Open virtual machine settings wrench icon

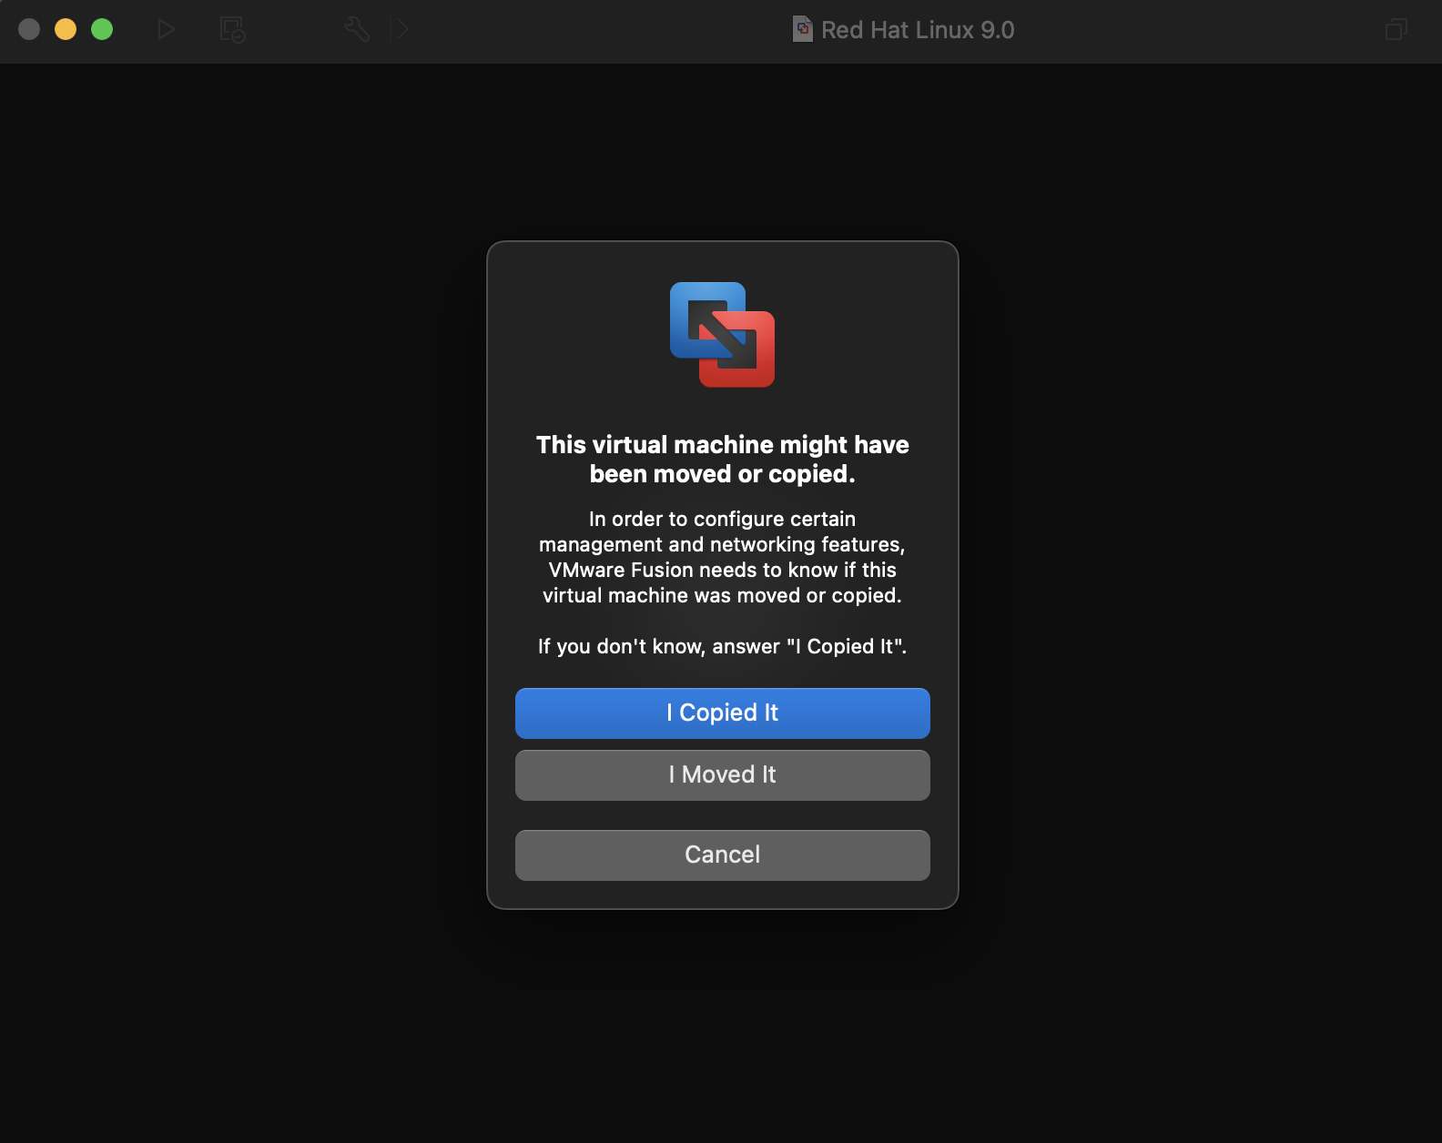(357, 30)
